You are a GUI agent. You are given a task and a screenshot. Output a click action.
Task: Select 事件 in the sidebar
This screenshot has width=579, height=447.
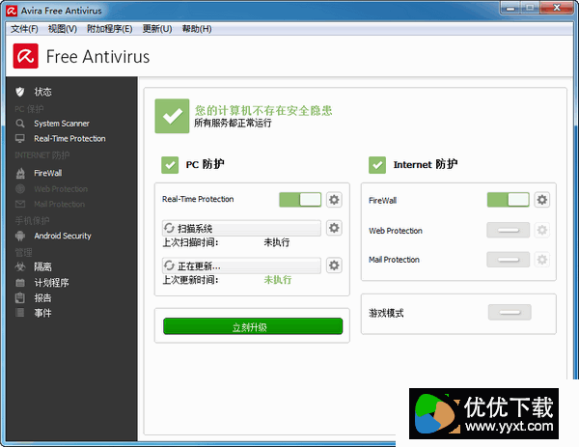[x=42, y=313]
